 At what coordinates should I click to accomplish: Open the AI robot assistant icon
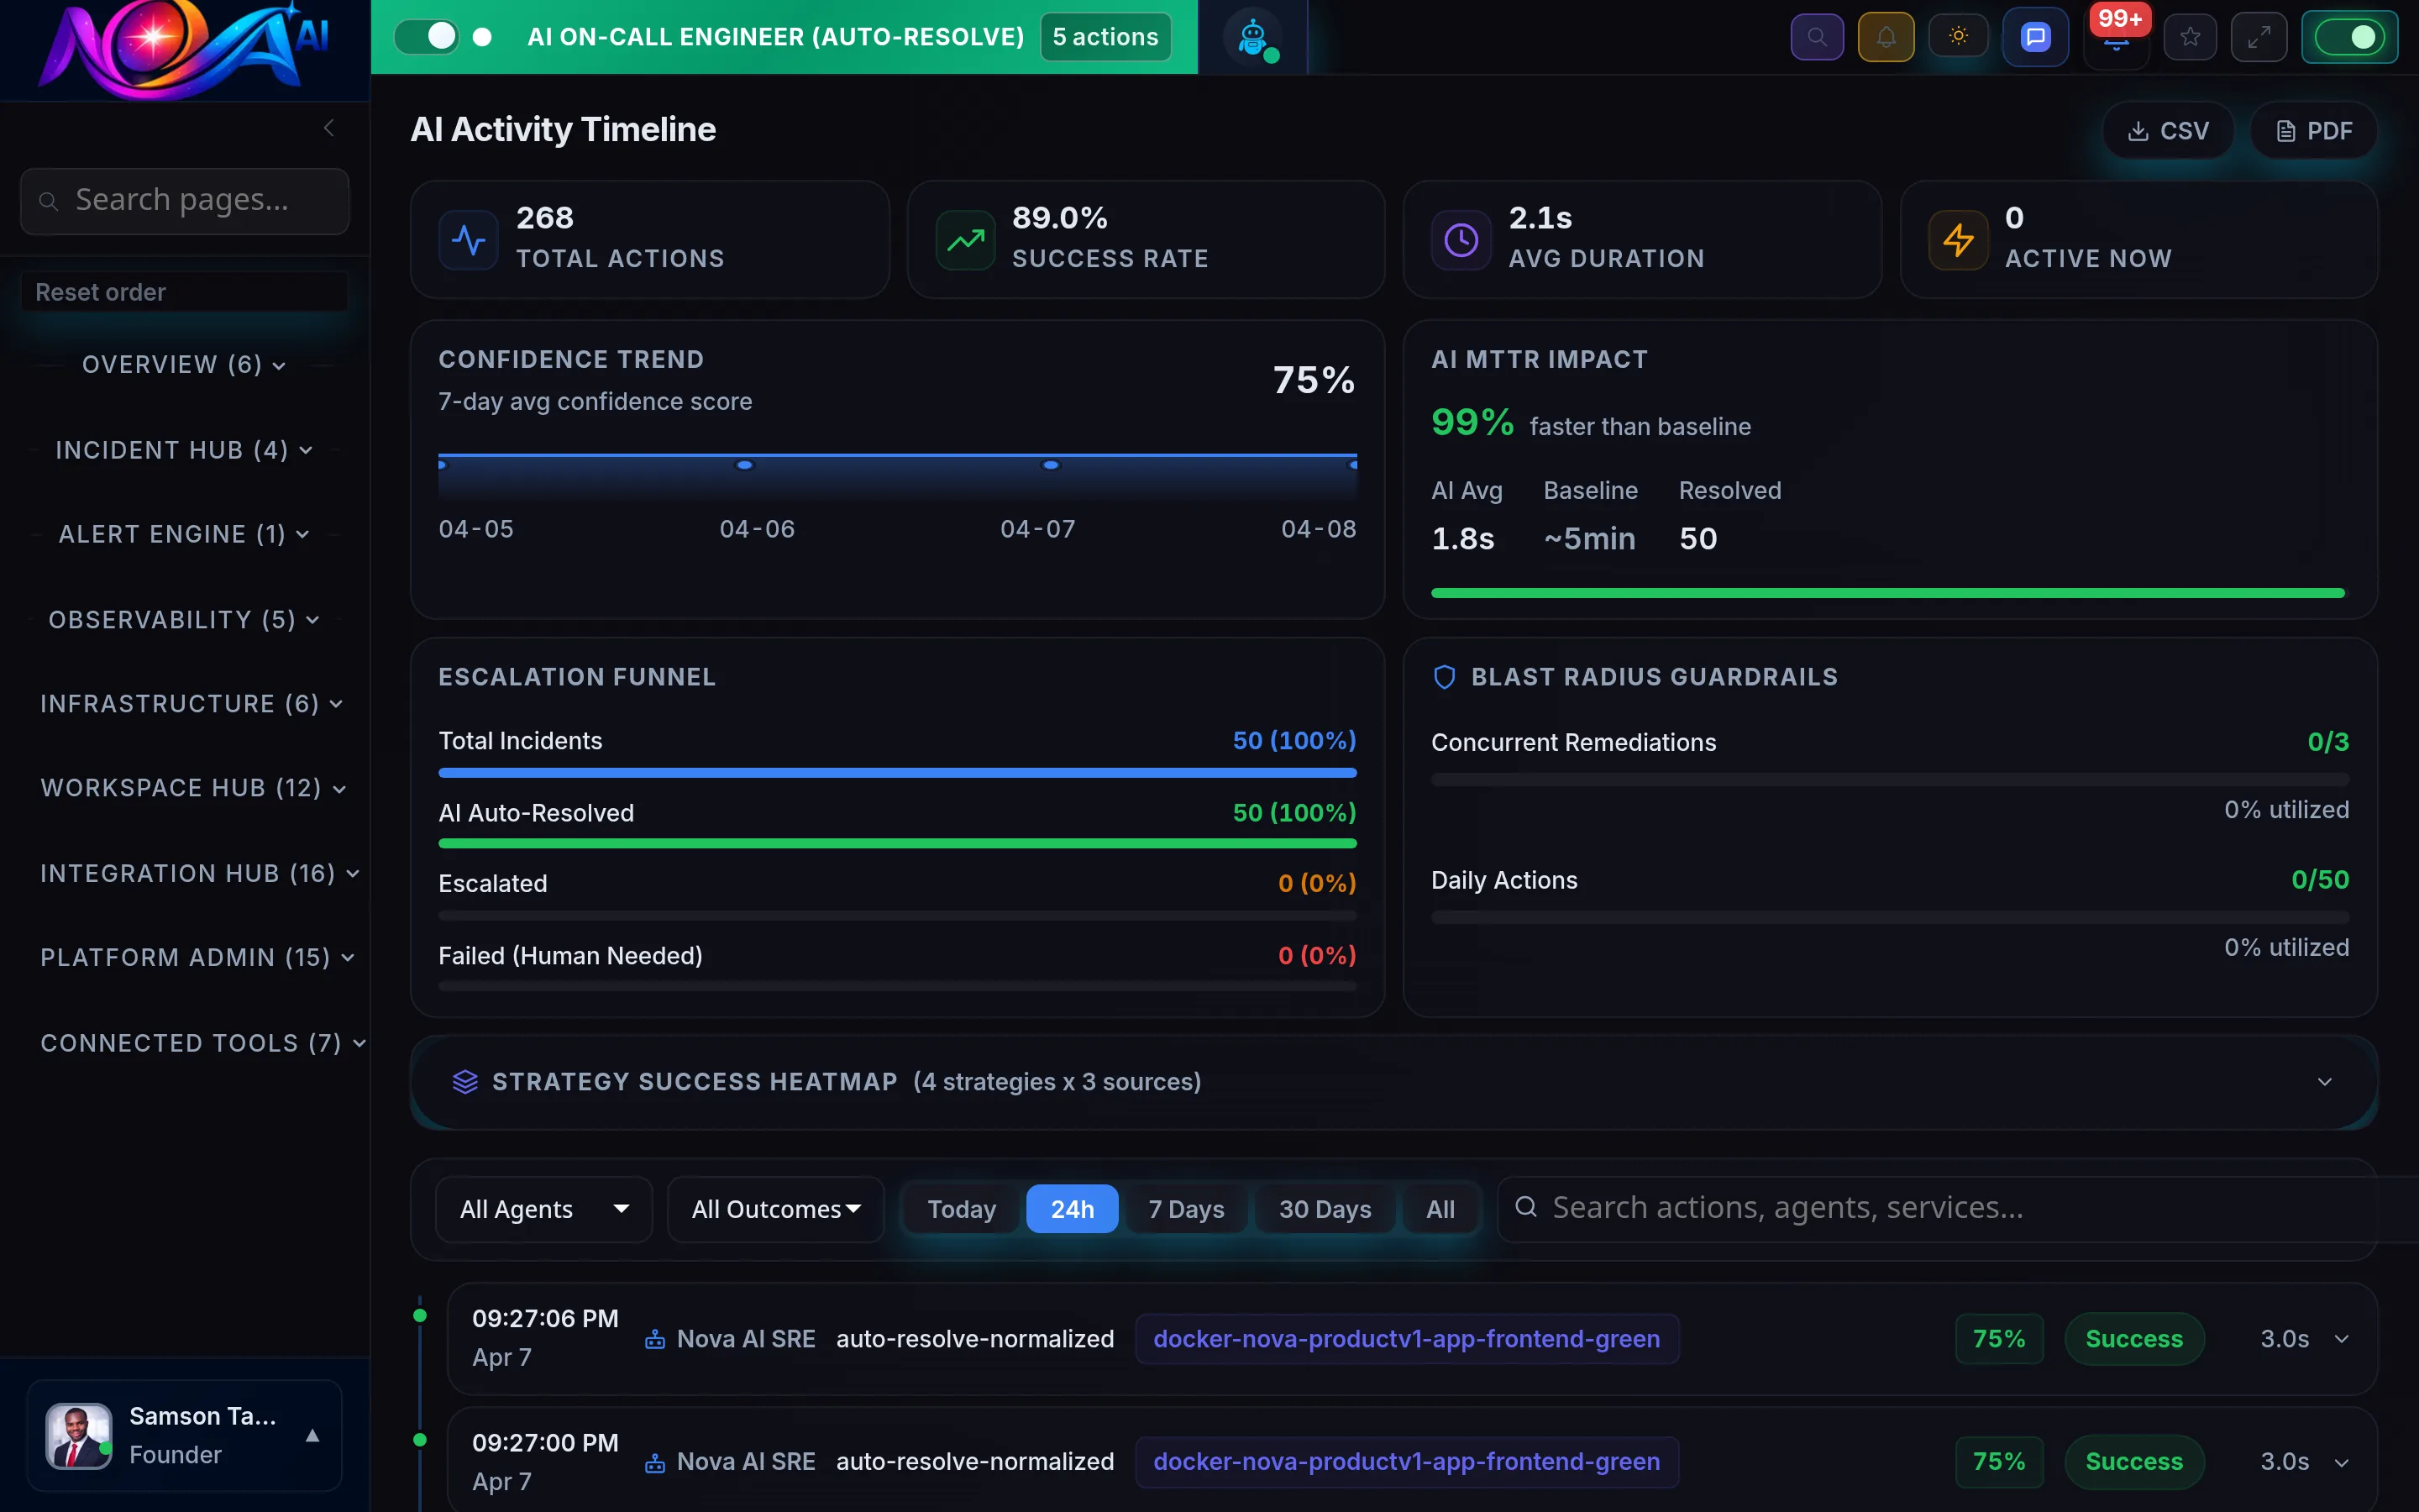coord(1252,37)
